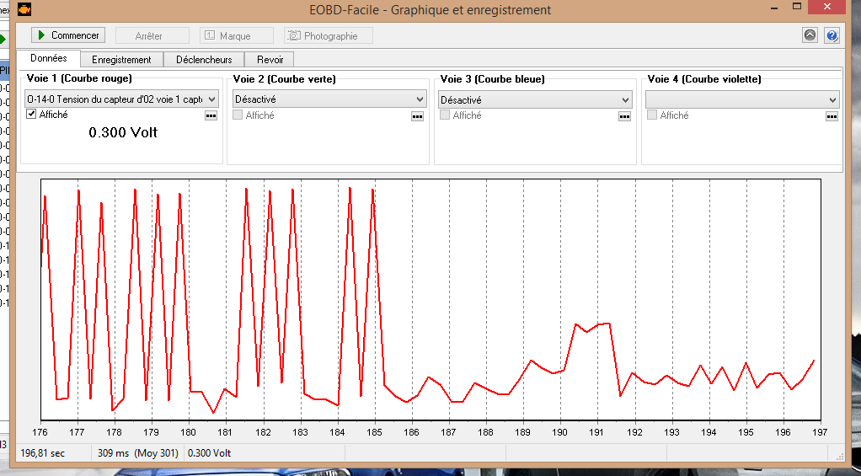Open the Revoir tab
Screen dimensions: 861x476
point(270,59)
